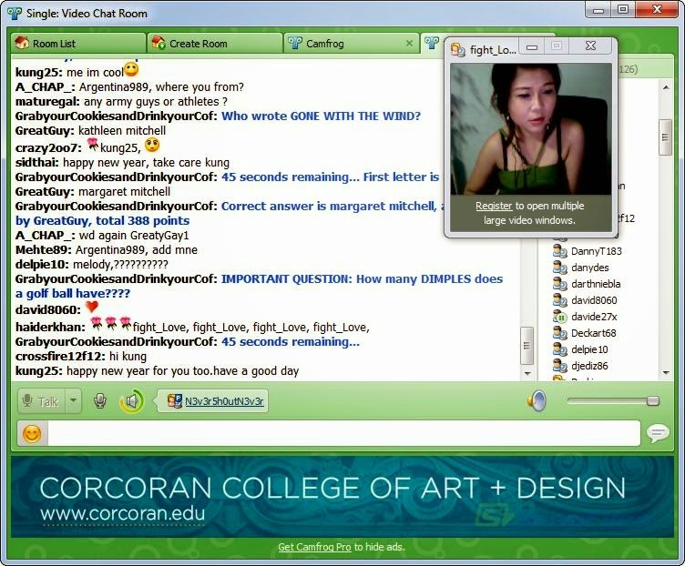The width and height of the screenshot is (685, 566).
Task: Click the chat scrollbar thumb
Action: 527,346
